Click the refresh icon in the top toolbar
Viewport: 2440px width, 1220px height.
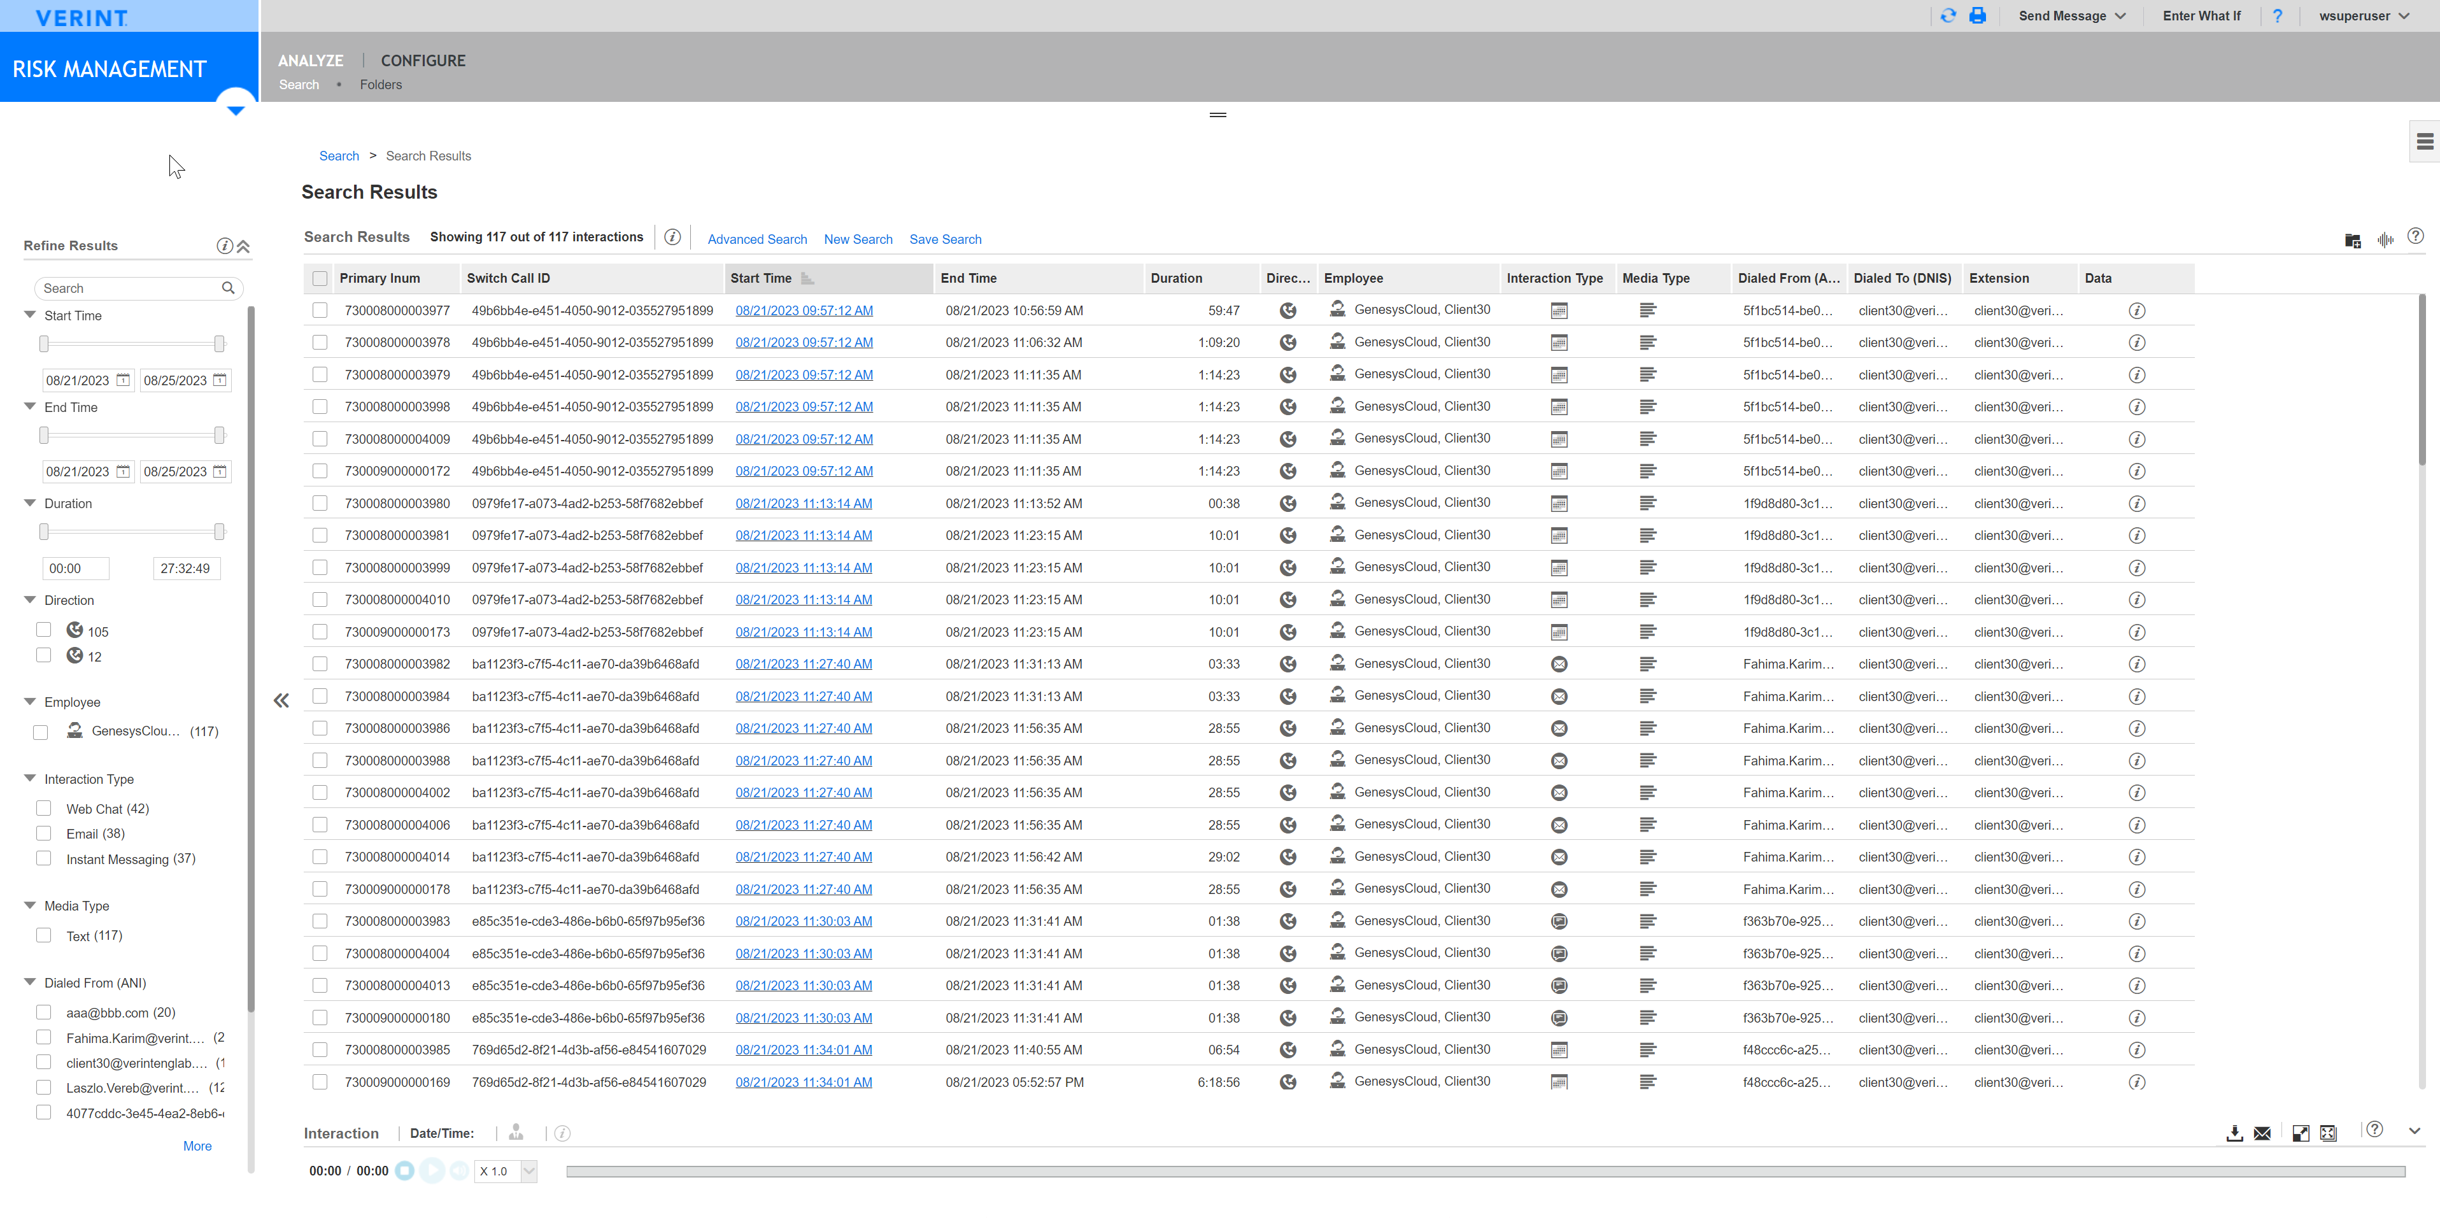(x=1948, y=15)
